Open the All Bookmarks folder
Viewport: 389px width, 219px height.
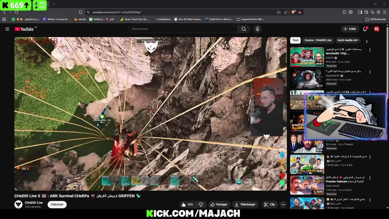click(x=376, y=19)
